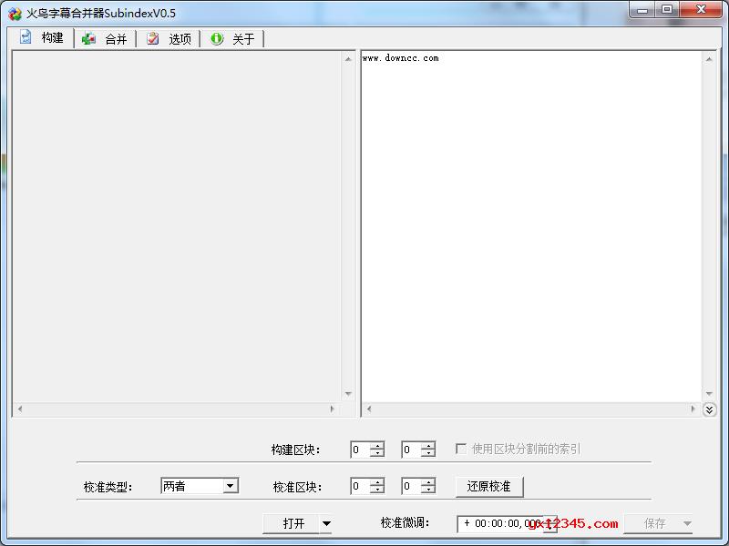
Task: Decrease second 构建区块 value with down arrow
Action: click(428, 453)
